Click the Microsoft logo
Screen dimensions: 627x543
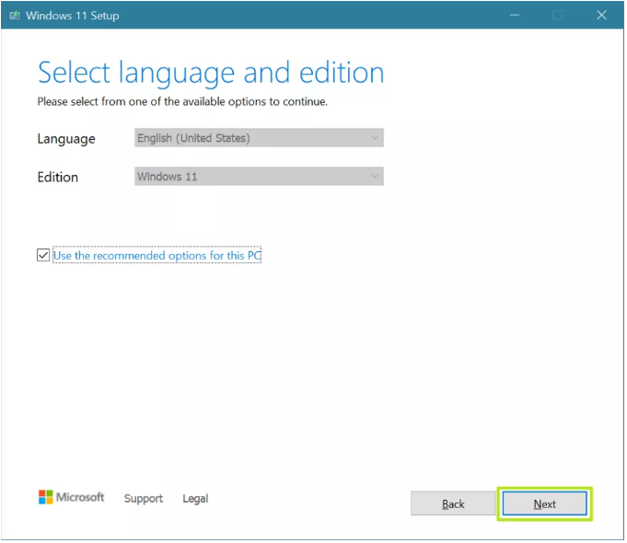(x=71, y=498)
